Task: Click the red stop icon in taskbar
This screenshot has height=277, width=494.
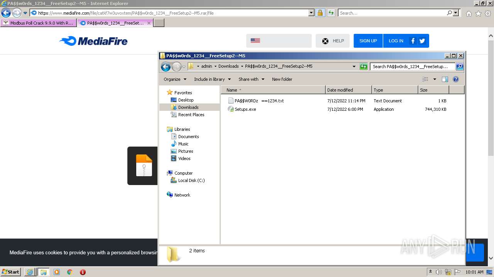Action: (83, 272)
